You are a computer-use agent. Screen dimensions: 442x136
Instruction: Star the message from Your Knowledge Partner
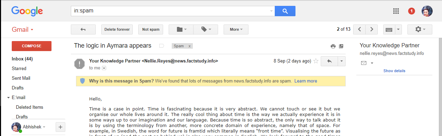pos(316,61)
